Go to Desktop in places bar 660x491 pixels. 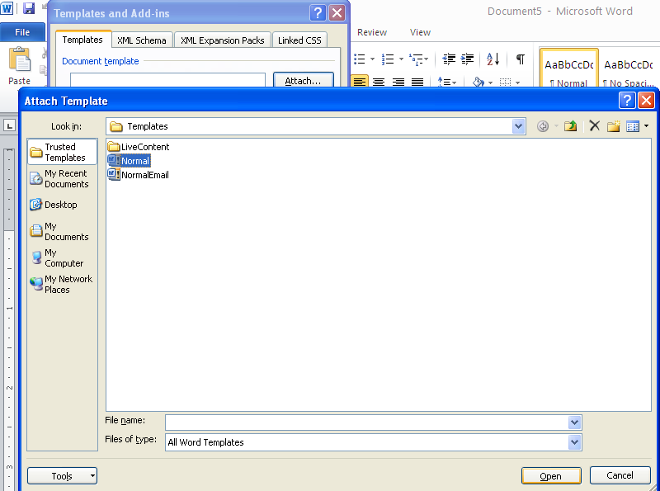pyautogui.click(x=63, y=205)
